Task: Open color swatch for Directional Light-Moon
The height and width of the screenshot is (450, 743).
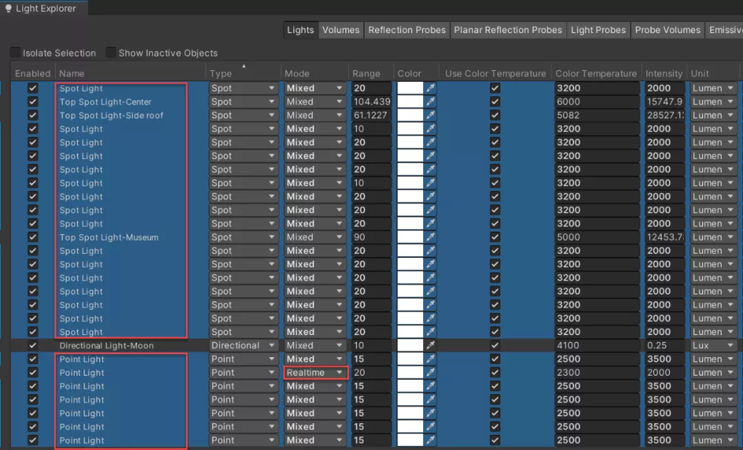Action: point(410,345)
